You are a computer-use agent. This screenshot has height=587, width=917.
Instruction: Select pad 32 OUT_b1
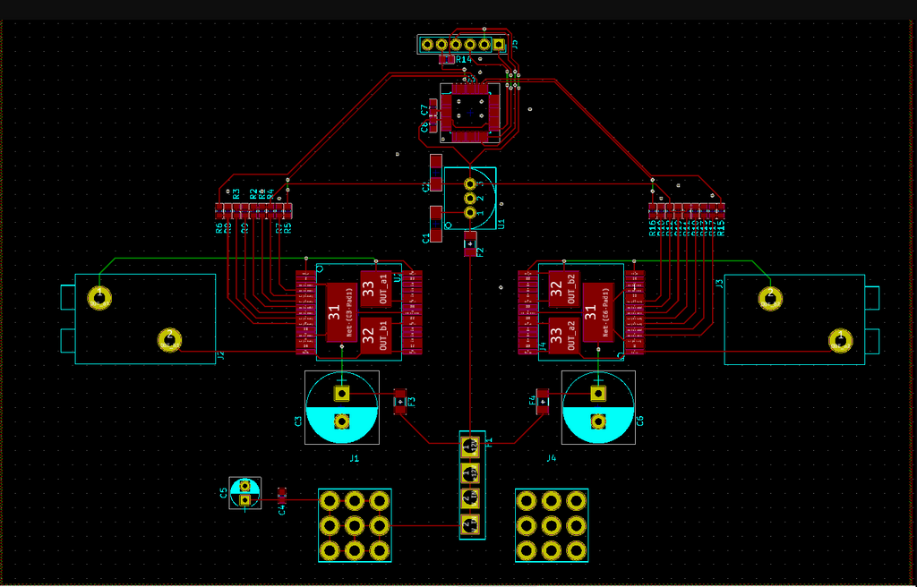(x=376, y=336)
